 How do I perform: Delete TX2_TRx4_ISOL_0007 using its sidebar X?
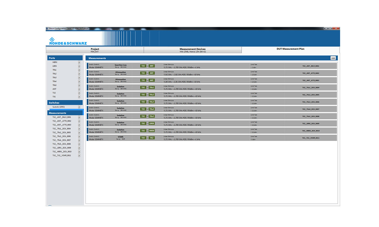pos(79,140)
